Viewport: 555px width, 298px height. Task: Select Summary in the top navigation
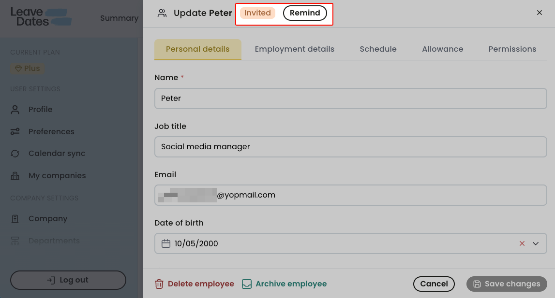tap(119, 18)
